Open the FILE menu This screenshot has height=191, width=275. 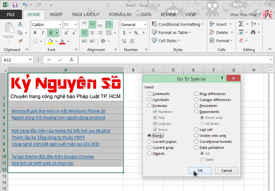pyautogui.click(x=11, y=14)
